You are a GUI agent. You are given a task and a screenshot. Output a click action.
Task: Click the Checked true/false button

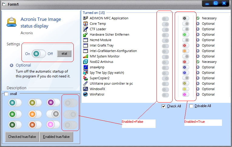(x=22, y=137)
